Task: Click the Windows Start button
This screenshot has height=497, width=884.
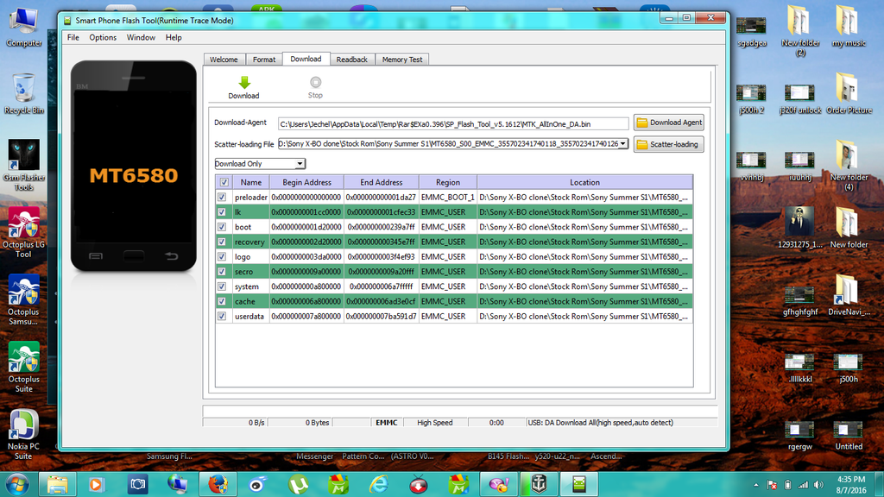Action: pyautogui.click(x=17, y=483)
